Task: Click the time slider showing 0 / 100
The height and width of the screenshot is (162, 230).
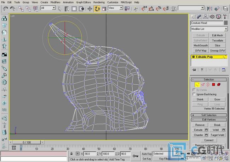Action: (x=27, y=142)
